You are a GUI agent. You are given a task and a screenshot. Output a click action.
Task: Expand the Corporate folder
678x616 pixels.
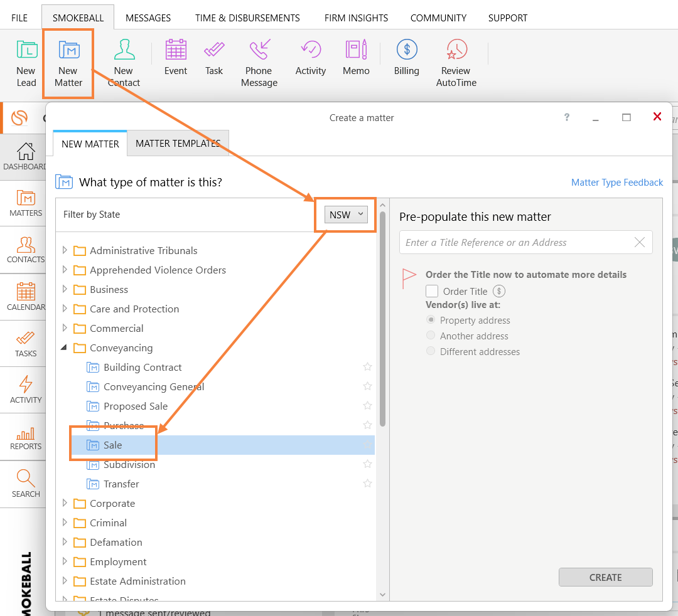tap(65, 503)
